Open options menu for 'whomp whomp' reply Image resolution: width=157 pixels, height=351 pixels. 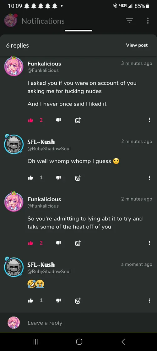pyautogui.click(x=149, y=178)
